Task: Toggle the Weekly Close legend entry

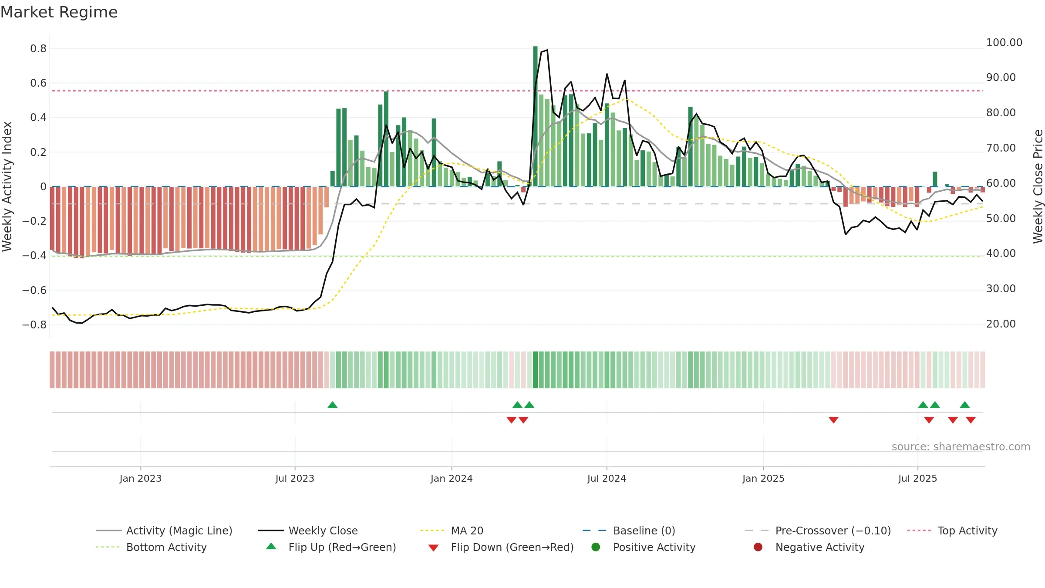Action: point(308,531)
